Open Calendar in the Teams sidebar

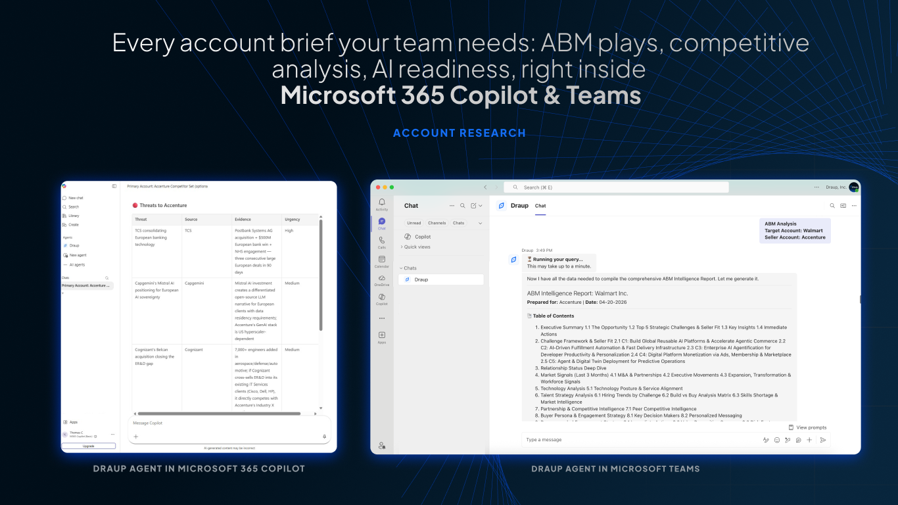point(382,262)
